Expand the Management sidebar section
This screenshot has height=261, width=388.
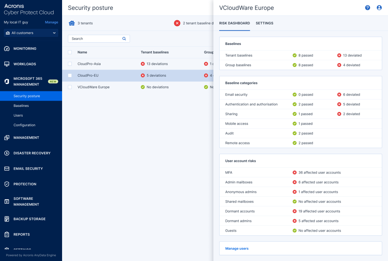coord(26,138)
